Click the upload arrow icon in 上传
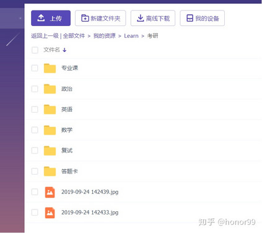This screenshot has width=262, height=233. coord(41,18)
